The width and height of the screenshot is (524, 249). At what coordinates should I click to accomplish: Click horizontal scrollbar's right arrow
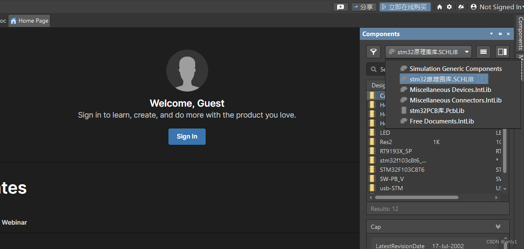[497, 197]
